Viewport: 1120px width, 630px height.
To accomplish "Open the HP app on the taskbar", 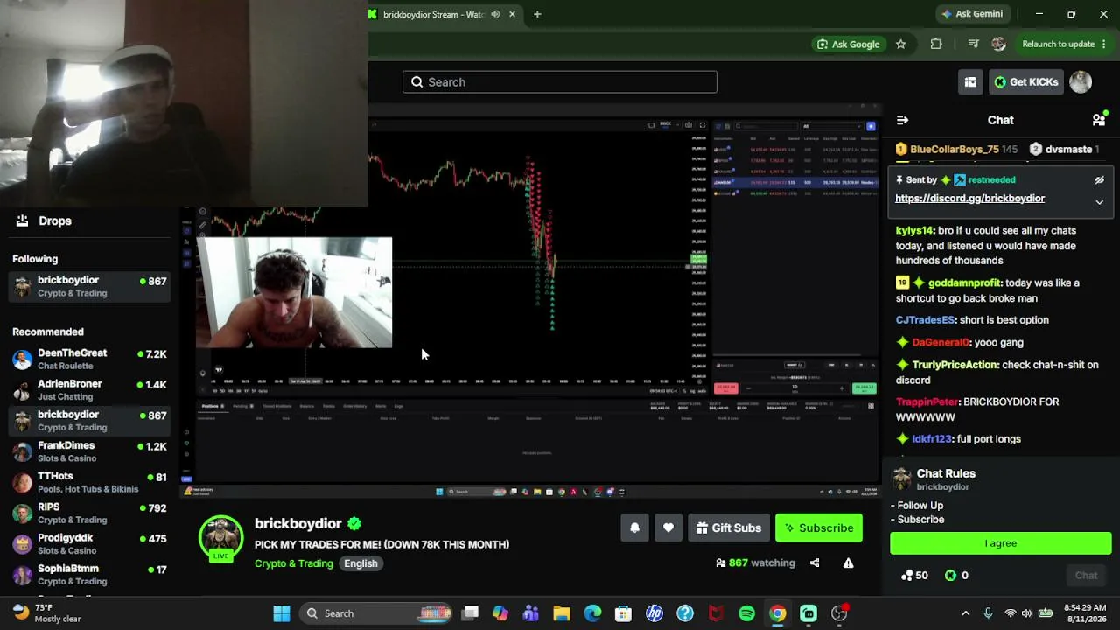I will coord(654,613).
